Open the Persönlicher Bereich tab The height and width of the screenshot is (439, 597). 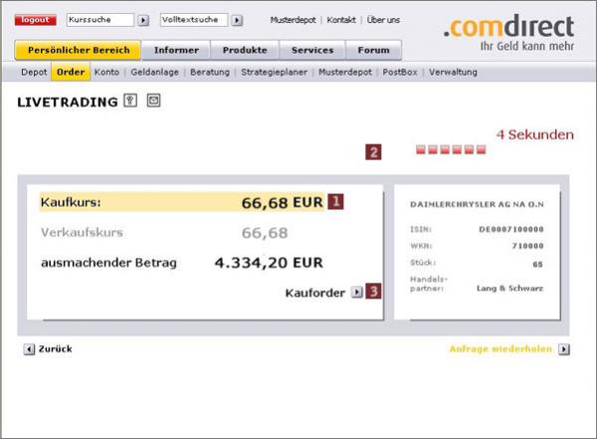pyautogui.click(x=78, y=50)
